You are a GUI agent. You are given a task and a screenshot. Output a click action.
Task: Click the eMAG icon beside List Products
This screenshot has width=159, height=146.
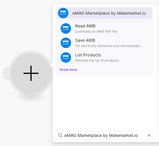[x=66, y=57]
